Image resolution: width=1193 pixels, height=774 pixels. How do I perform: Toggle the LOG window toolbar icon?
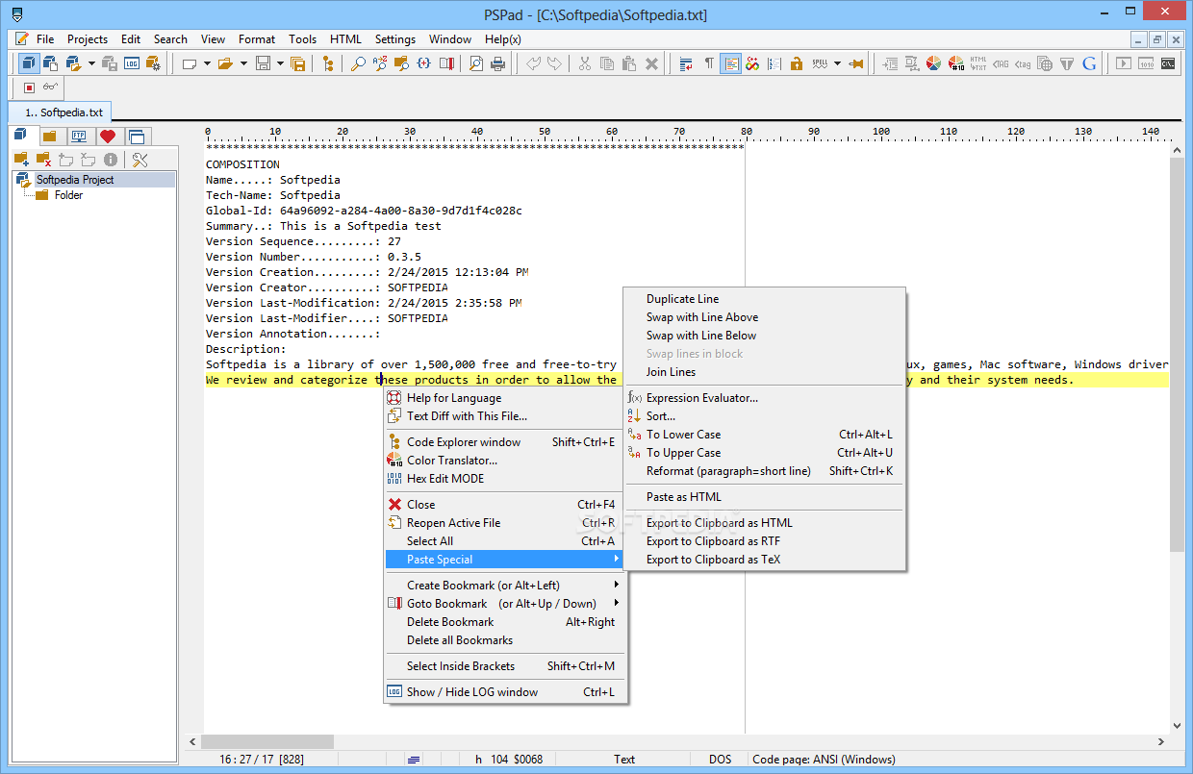pyautogui.click(x=132, y=63)
